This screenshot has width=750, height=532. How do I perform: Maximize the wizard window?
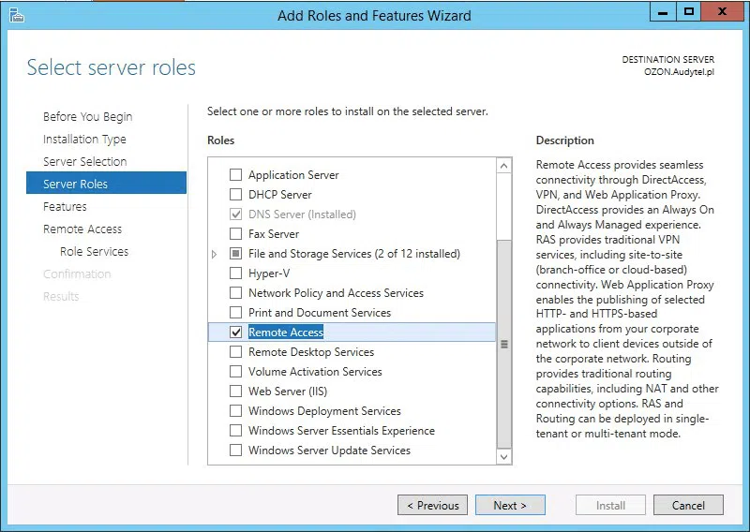(689, 12)
